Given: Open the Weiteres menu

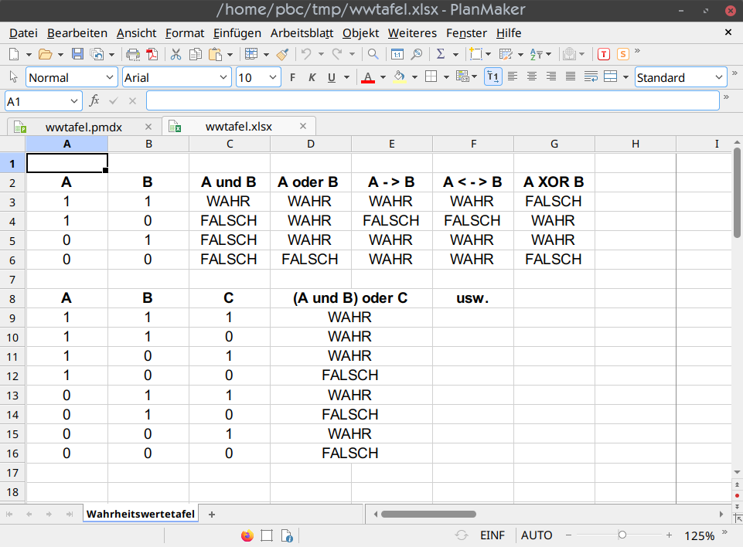Looking at the screenshot, I should (412, 33).
